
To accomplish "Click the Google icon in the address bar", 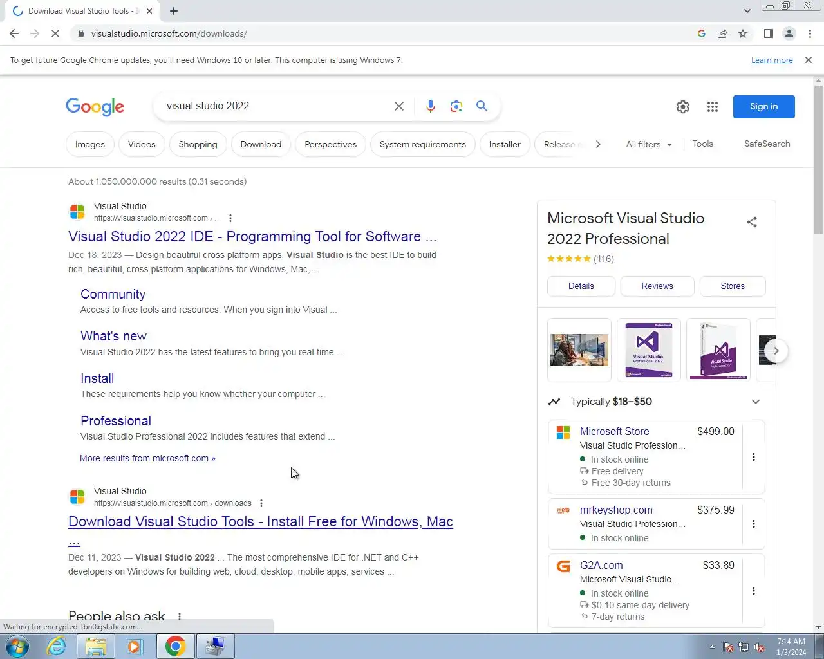I will click(702, 33).
